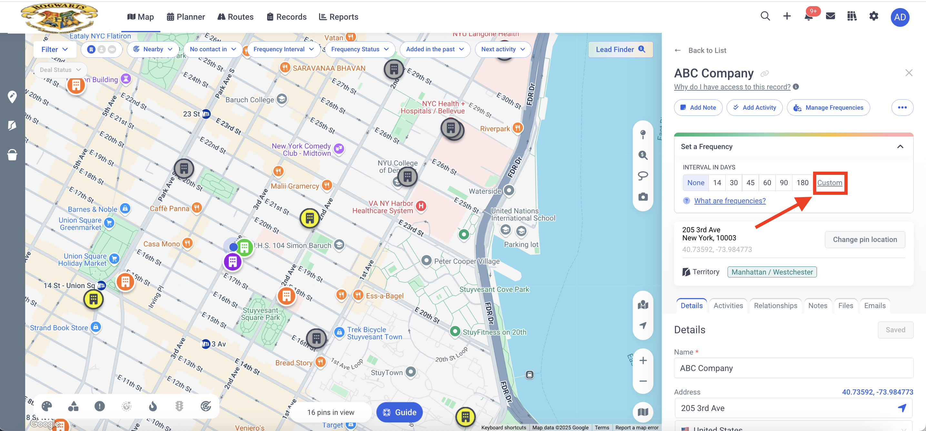Expand the Nearby dropdown
Screen dimensions: 926x431
(153, 49)
